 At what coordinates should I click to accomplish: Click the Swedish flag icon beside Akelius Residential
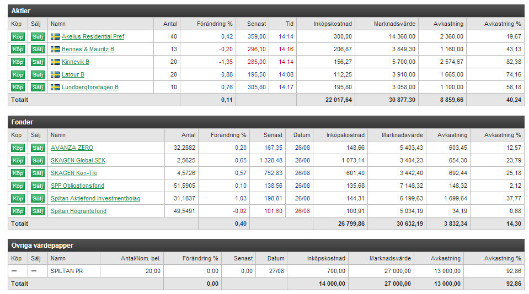(55, 37)
